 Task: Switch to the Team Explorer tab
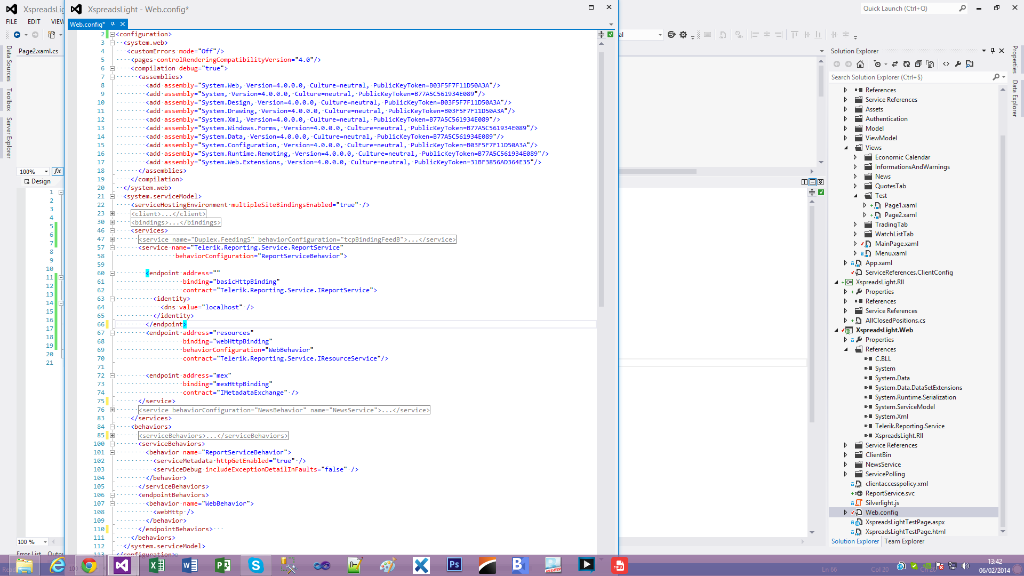[904, 541]
